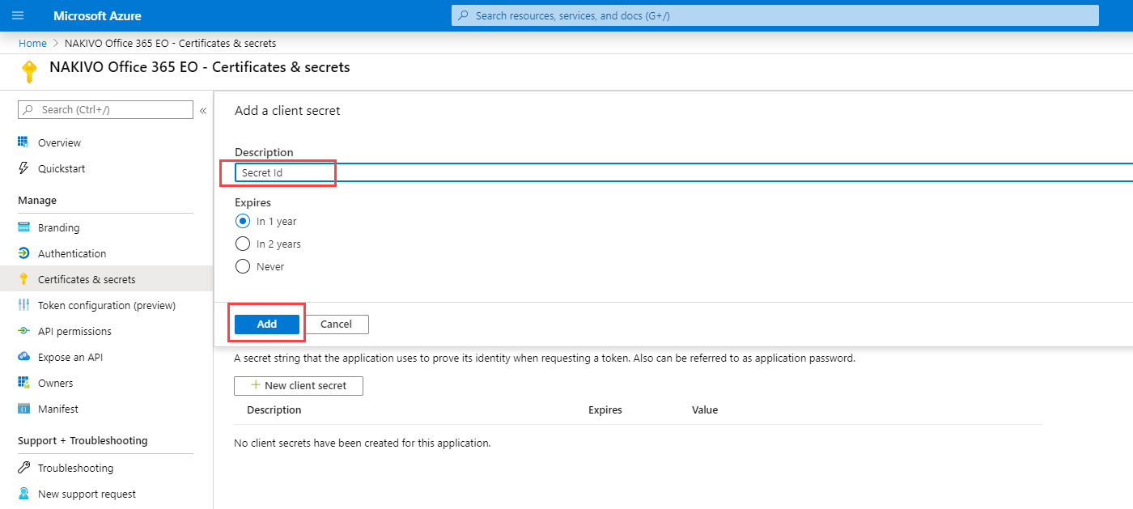Select the 'In 2 years' expiry option
The height and width of the screenshot is (509, 1133).
click(x=242, y=244)
